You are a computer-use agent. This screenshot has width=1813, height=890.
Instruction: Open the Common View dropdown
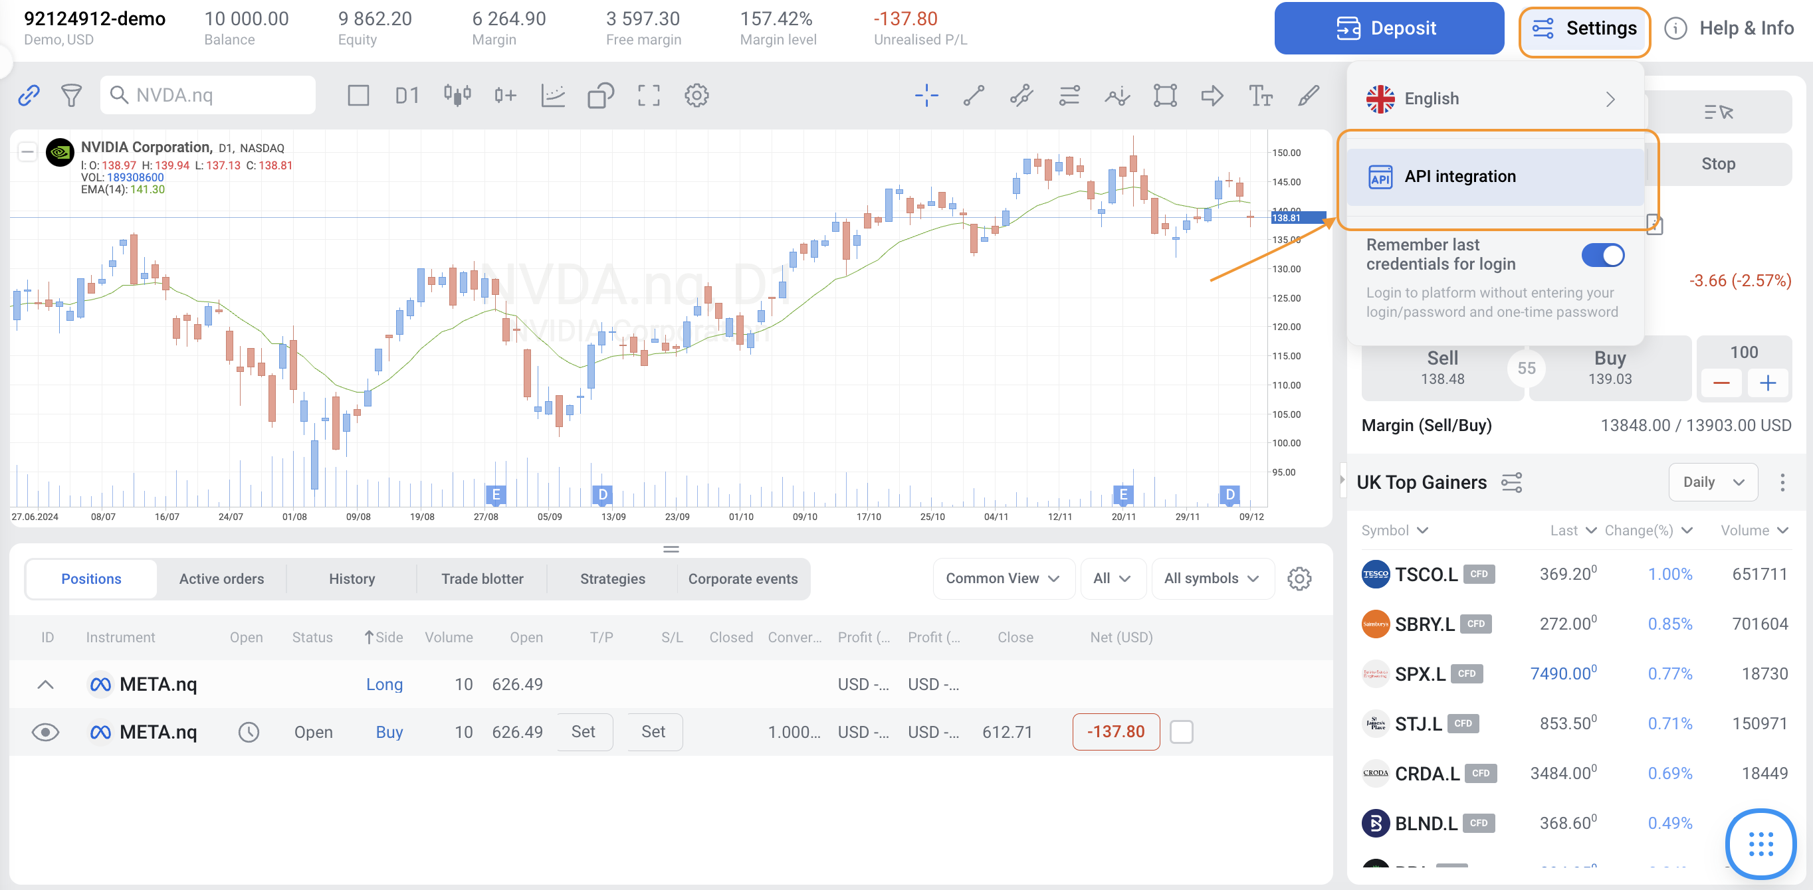click(x=1002, y=578)
